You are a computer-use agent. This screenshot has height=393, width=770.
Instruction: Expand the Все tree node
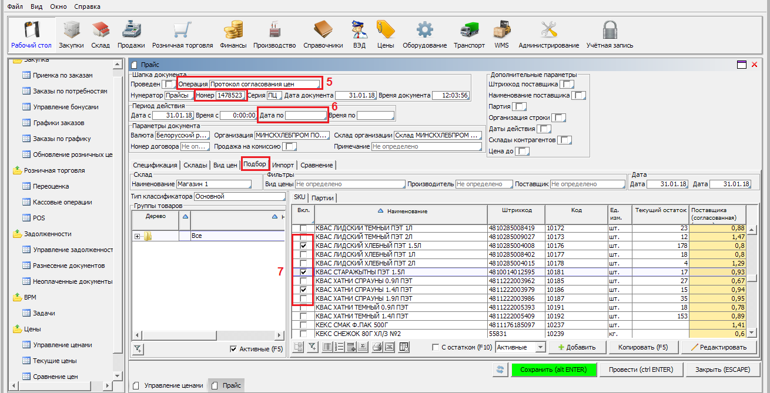[x=137, y=236]
